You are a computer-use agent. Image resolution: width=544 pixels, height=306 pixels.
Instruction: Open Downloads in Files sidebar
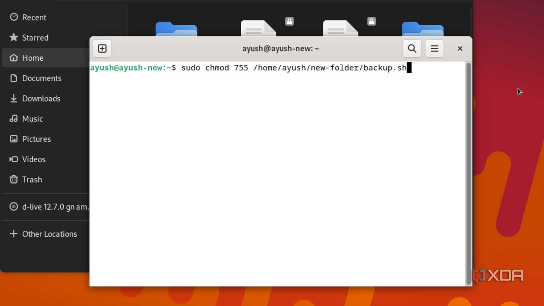(x=45, y=98)
